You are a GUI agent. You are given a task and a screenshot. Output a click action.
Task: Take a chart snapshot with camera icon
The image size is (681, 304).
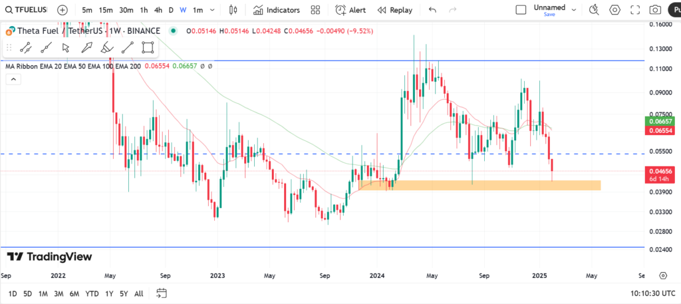coord(655,10)
